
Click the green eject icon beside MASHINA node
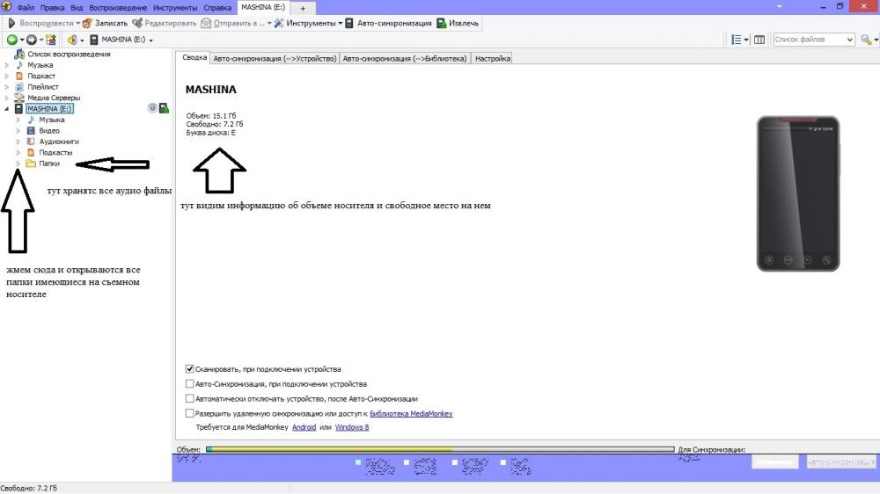(x=164, y=108)
